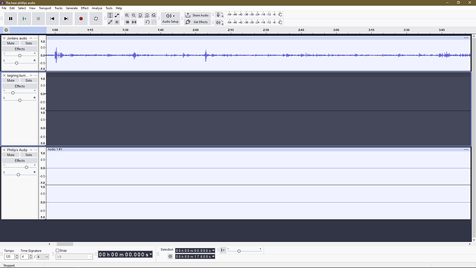Click the Undo arrow icon
Image resolution: width=476 pixels, height=268 pixels.
(x=147, y=22)
